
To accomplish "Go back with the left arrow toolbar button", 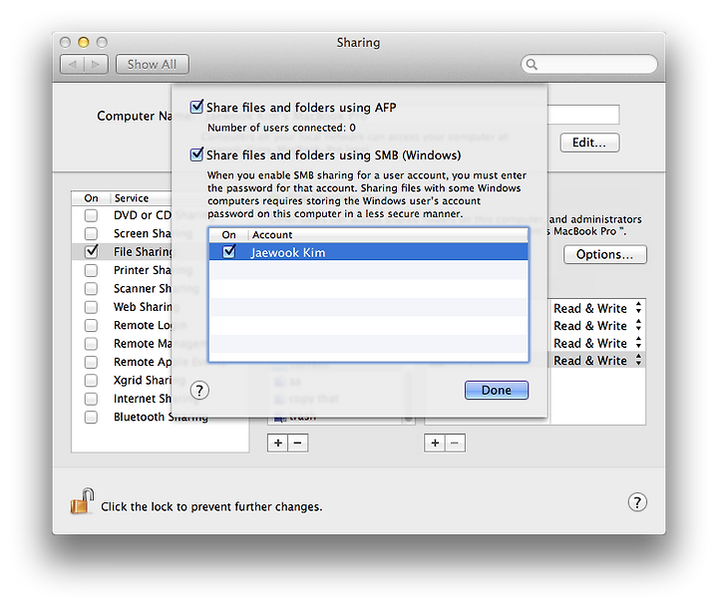I will [x=73, y=64].
